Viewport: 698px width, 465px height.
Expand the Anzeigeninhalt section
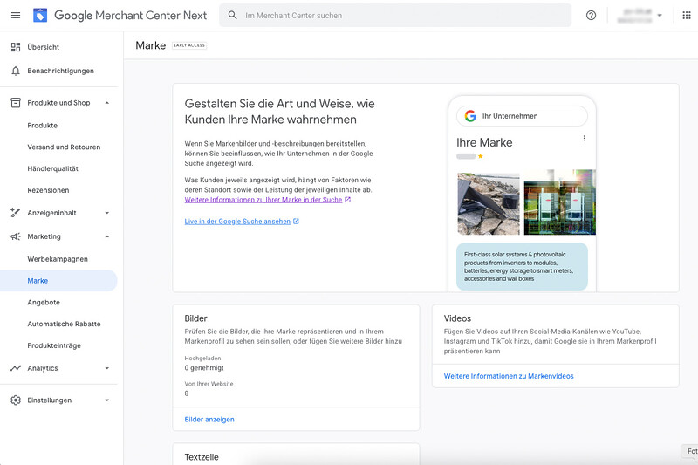coord(106,213)
